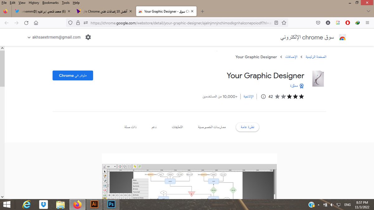
Task: Click the address bar URL field
Action: tap(181, 23)
